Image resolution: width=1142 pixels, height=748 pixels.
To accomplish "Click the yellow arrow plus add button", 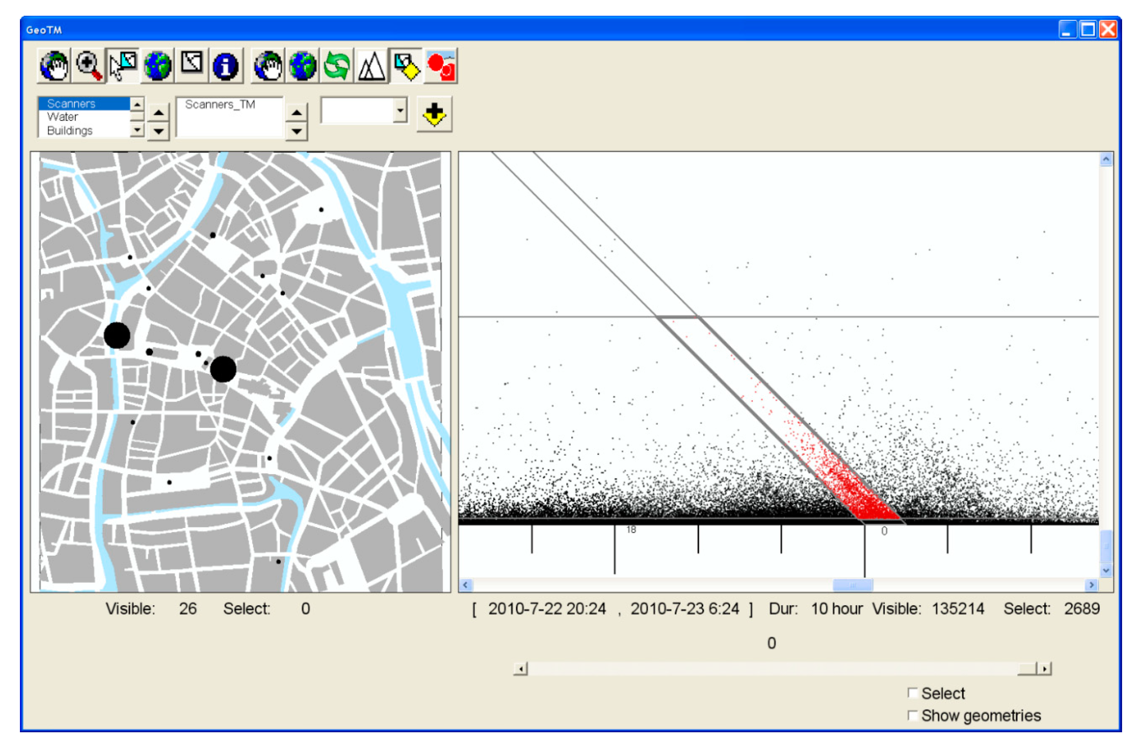I will (x=434, y=114).
